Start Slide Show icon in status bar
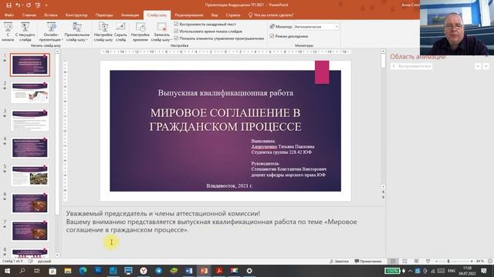 click(x=428, y=261)
